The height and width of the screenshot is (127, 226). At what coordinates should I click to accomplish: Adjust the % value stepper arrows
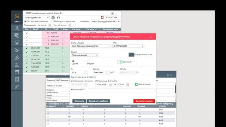(86, 72)
